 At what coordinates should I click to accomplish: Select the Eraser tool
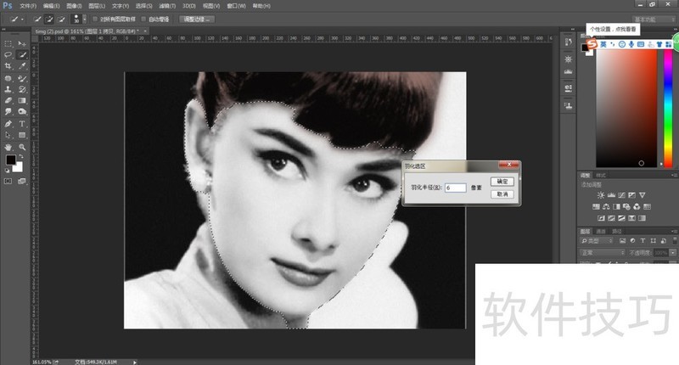click(8, 100)
